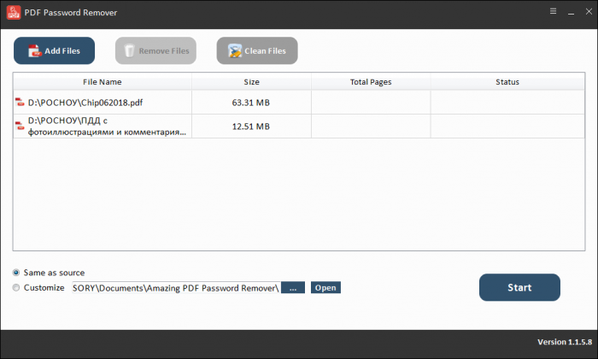
Task: Select the Chip062018.pdf file row
Action: pyautogui.click(x=299, y=103)
